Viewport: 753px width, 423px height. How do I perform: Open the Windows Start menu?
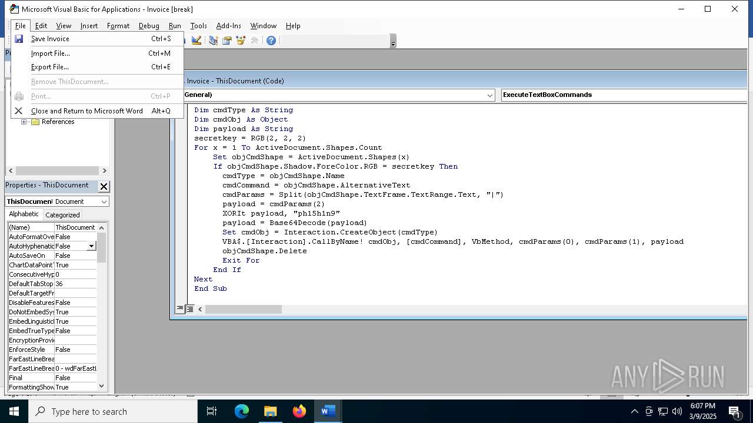[x=14, y=411]
